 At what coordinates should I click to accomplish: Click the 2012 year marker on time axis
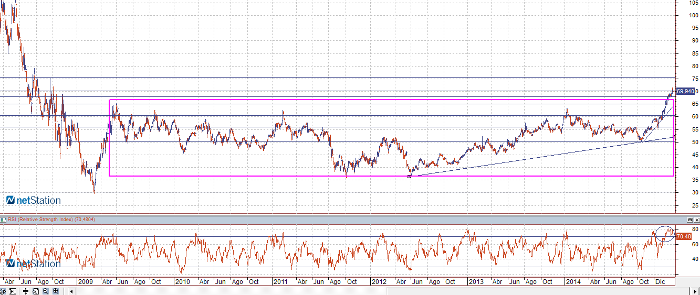[379, 282]
